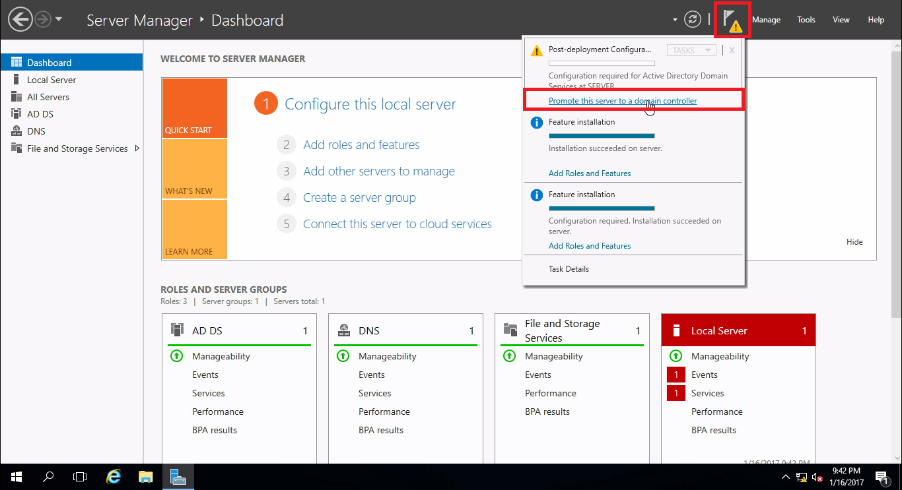Click the red 1 badge beside Services
902x490 pixels.
point(676,393)
